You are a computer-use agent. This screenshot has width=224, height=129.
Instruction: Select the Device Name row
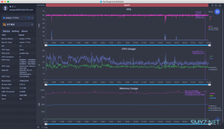coord(18,39)
